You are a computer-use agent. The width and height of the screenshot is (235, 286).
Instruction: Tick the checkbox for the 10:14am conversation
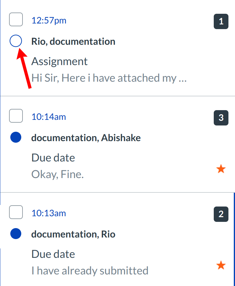point(16,116)
